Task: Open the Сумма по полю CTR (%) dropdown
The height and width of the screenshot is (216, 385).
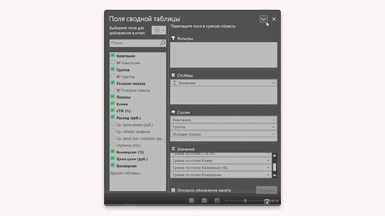Action: coord(268,154)
